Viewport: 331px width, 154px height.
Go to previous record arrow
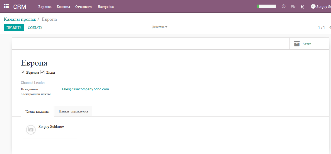pyautogui.click(x=330, y=28)
